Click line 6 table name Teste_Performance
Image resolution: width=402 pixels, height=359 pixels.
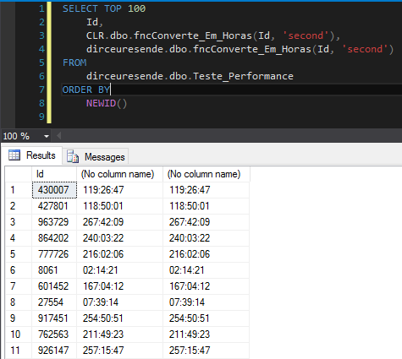(x=243, y=76)
